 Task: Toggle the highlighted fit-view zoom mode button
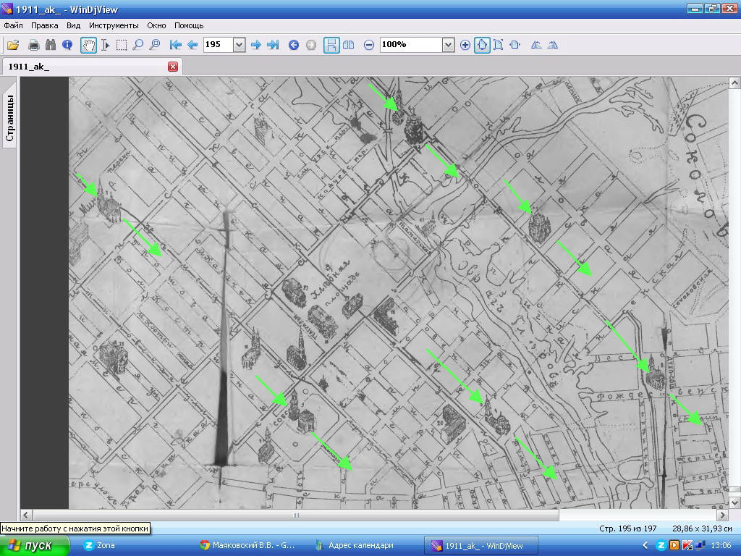pyautogui.click(x=482, y=45)
